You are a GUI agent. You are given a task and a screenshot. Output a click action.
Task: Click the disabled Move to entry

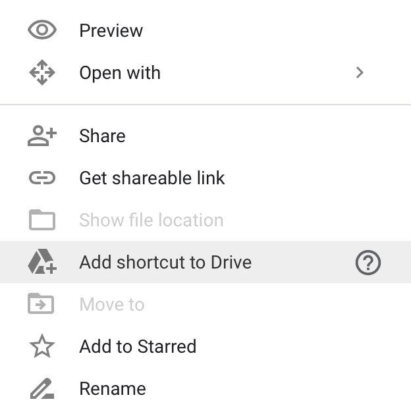click(x=205, y=304)
